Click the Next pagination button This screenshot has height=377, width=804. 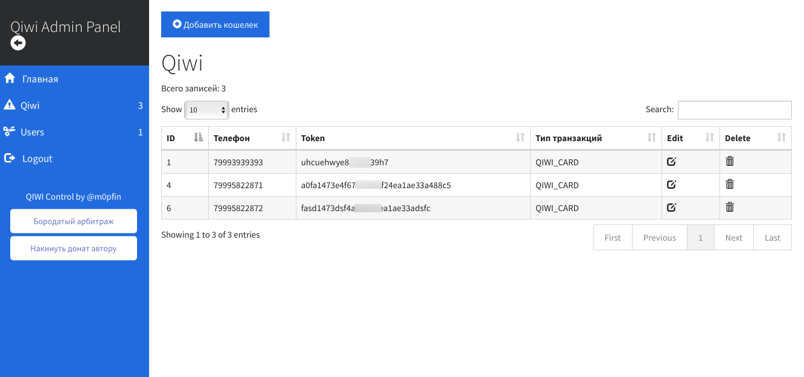coord(734,238)
